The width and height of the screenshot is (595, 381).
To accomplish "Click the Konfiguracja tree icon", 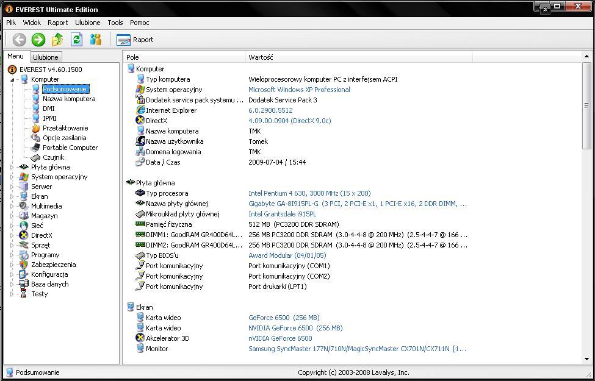I will [24, 274].
